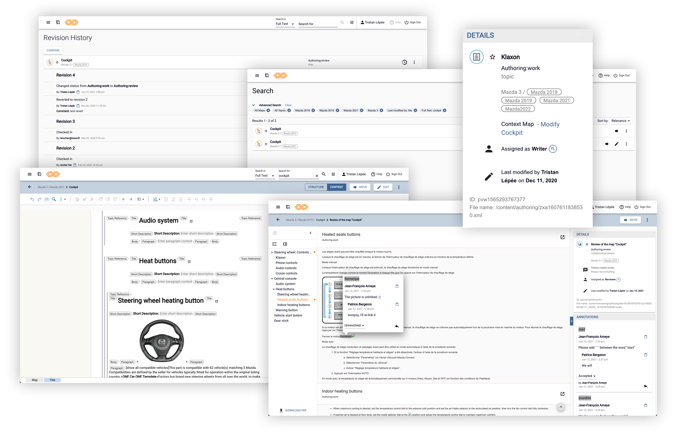Click the revision history clock icon on Cockpit row
This screenshot has height=433, width=677.
(404, 62)
